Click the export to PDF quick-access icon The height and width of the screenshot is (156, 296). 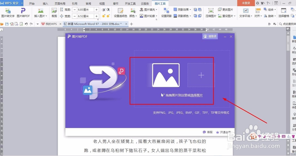12,24
